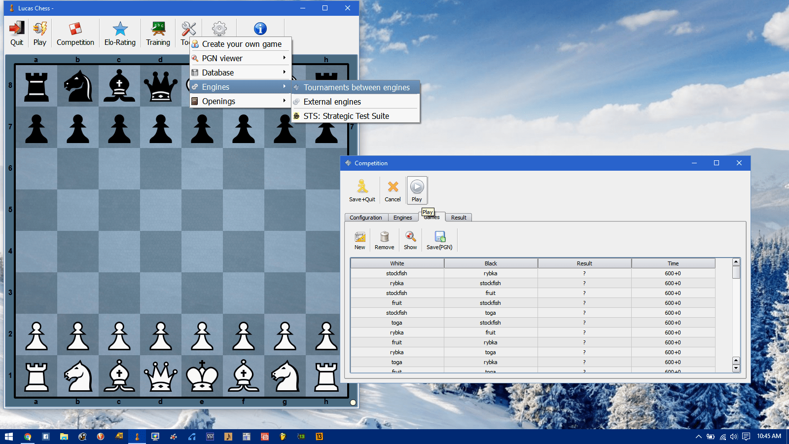
Task: Click the games list scroll-down arrow
Action: [736, 369]
